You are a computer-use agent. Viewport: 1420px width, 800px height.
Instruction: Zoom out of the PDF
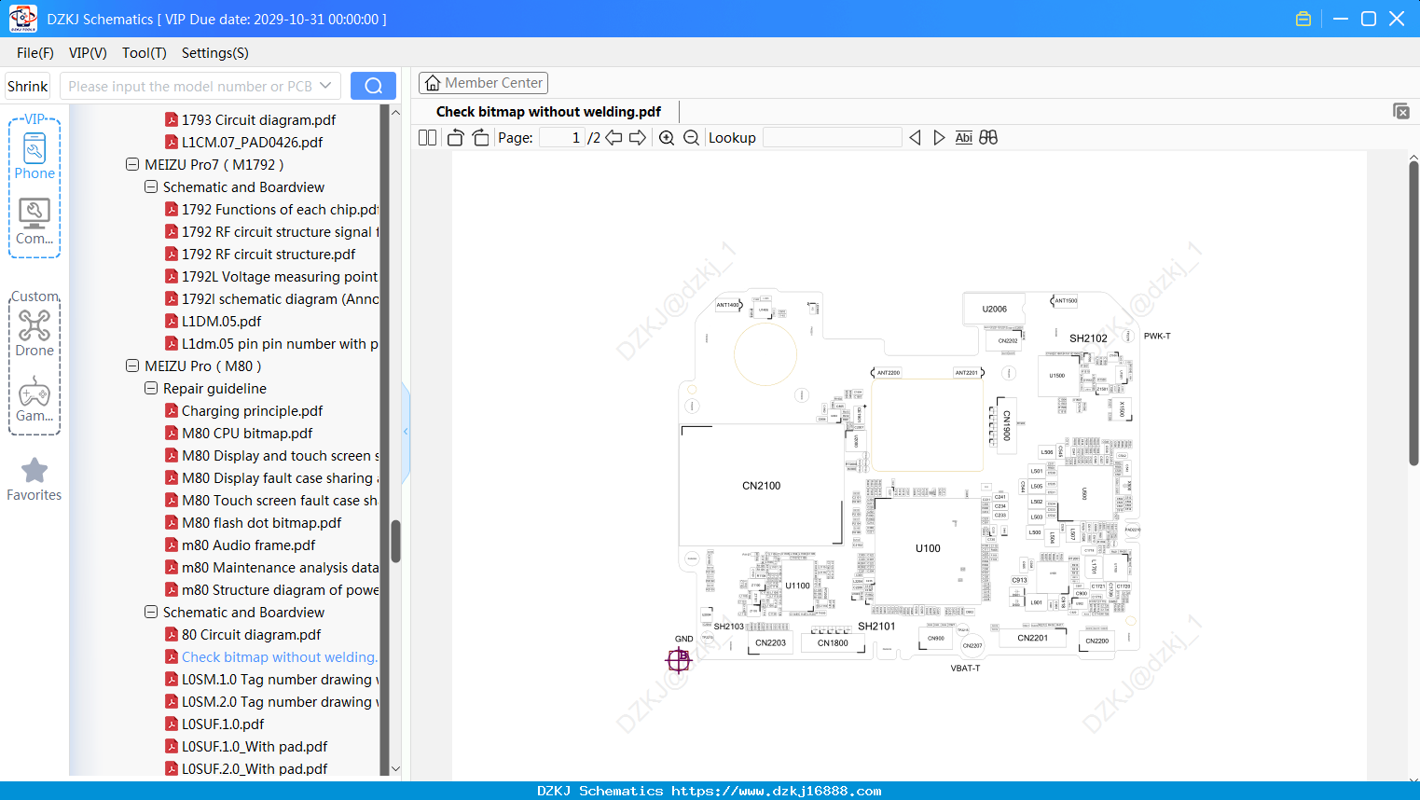click(691, 138)
